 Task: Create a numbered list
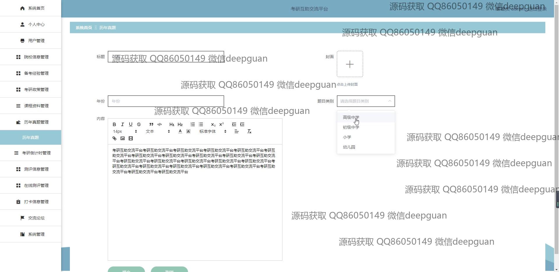(193, 124)
